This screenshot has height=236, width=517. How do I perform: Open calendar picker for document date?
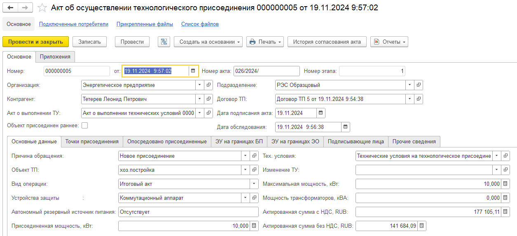click(x=193, y=71)
